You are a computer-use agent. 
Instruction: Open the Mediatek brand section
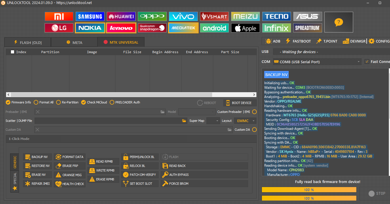coord(183,28)
